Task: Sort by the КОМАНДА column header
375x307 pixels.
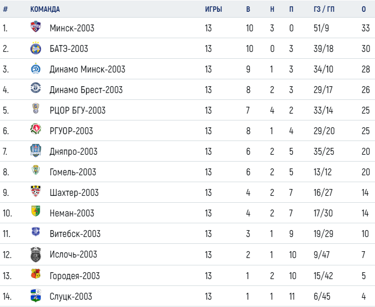Action: [45, 9]
